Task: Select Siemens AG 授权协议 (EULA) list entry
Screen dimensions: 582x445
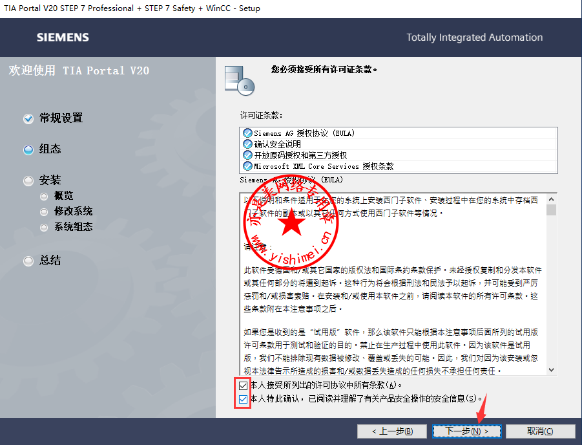Action: (x=399, y=133)
